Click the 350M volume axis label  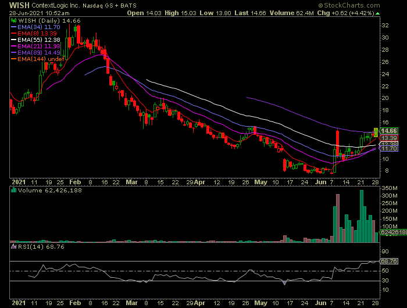pyautogui.click(x=390, y=188)
